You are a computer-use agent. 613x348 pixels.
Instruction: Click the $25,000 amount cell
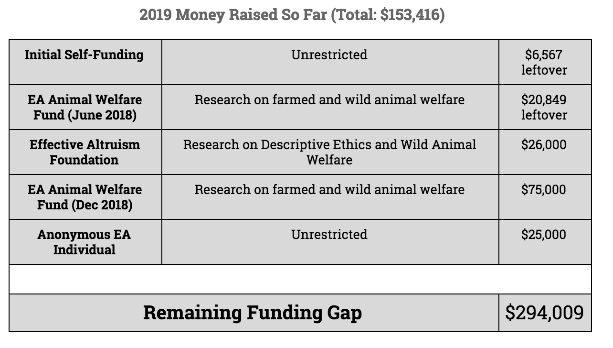[544, 235]
